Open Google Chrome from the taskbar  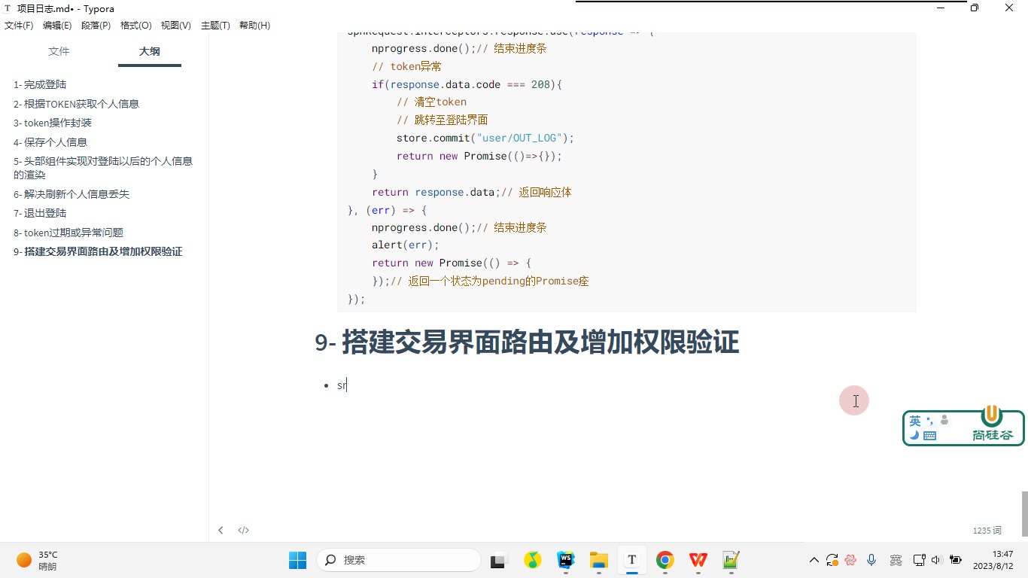(x=665, y=560)
